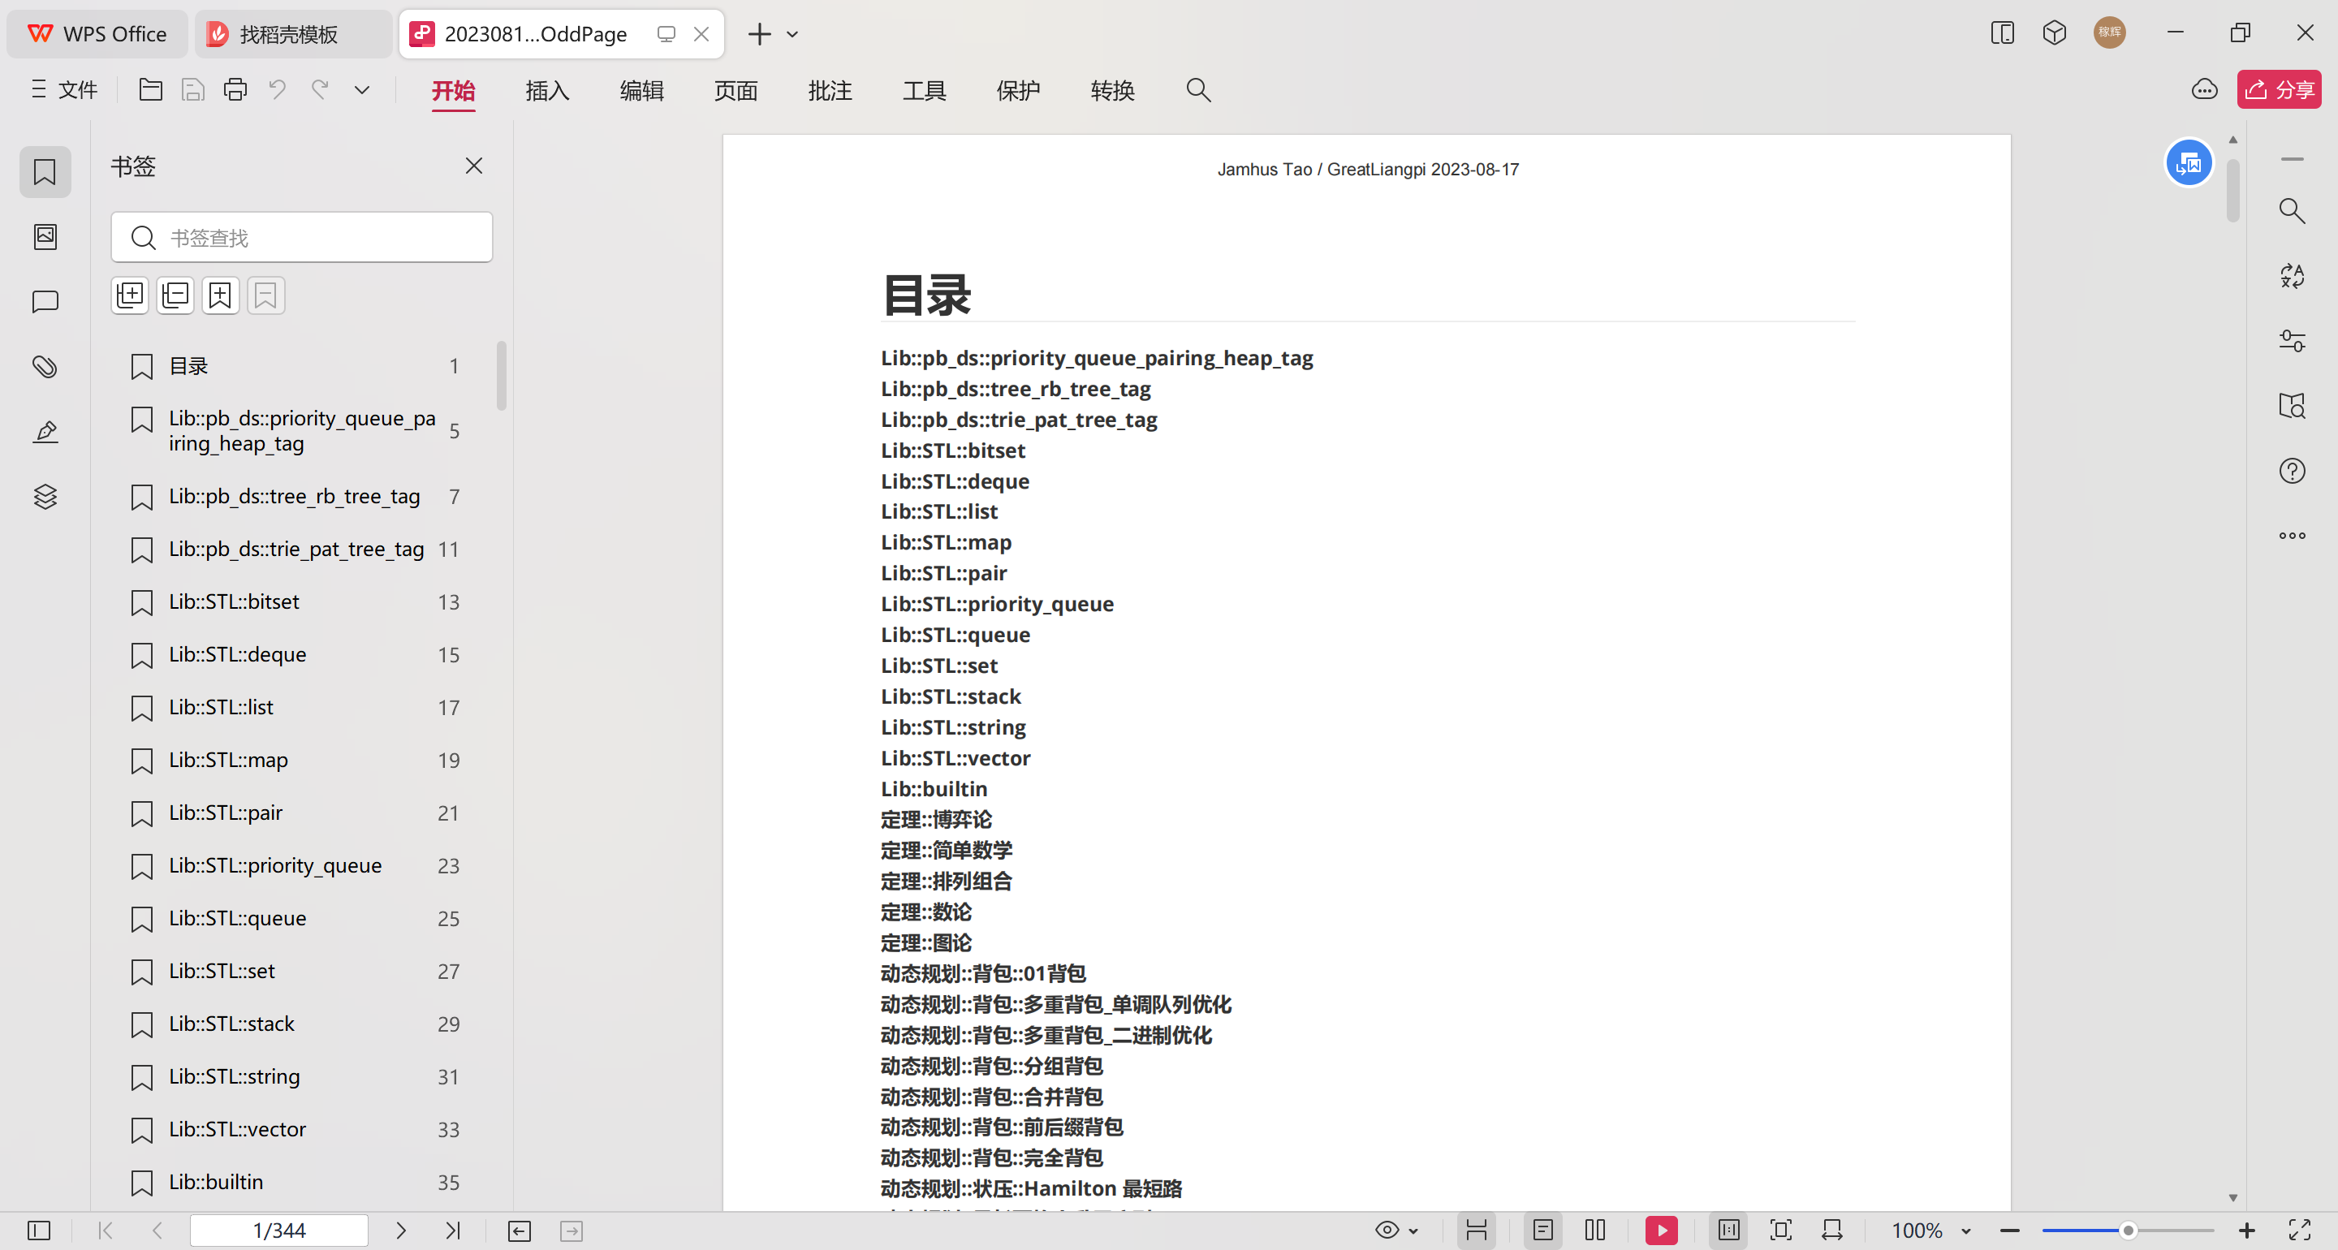
Task: Switch to the 编辑 tab
Action: tap(641, 91)
